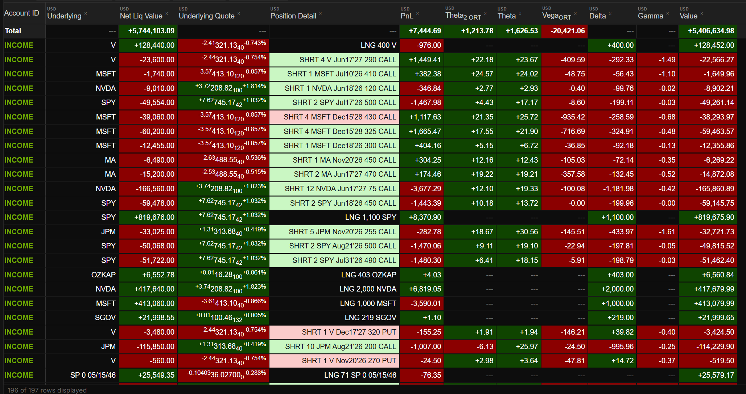The image size is (746, 394).
Task: Close the PnL column with its x icon
Action: pos(417,14)
